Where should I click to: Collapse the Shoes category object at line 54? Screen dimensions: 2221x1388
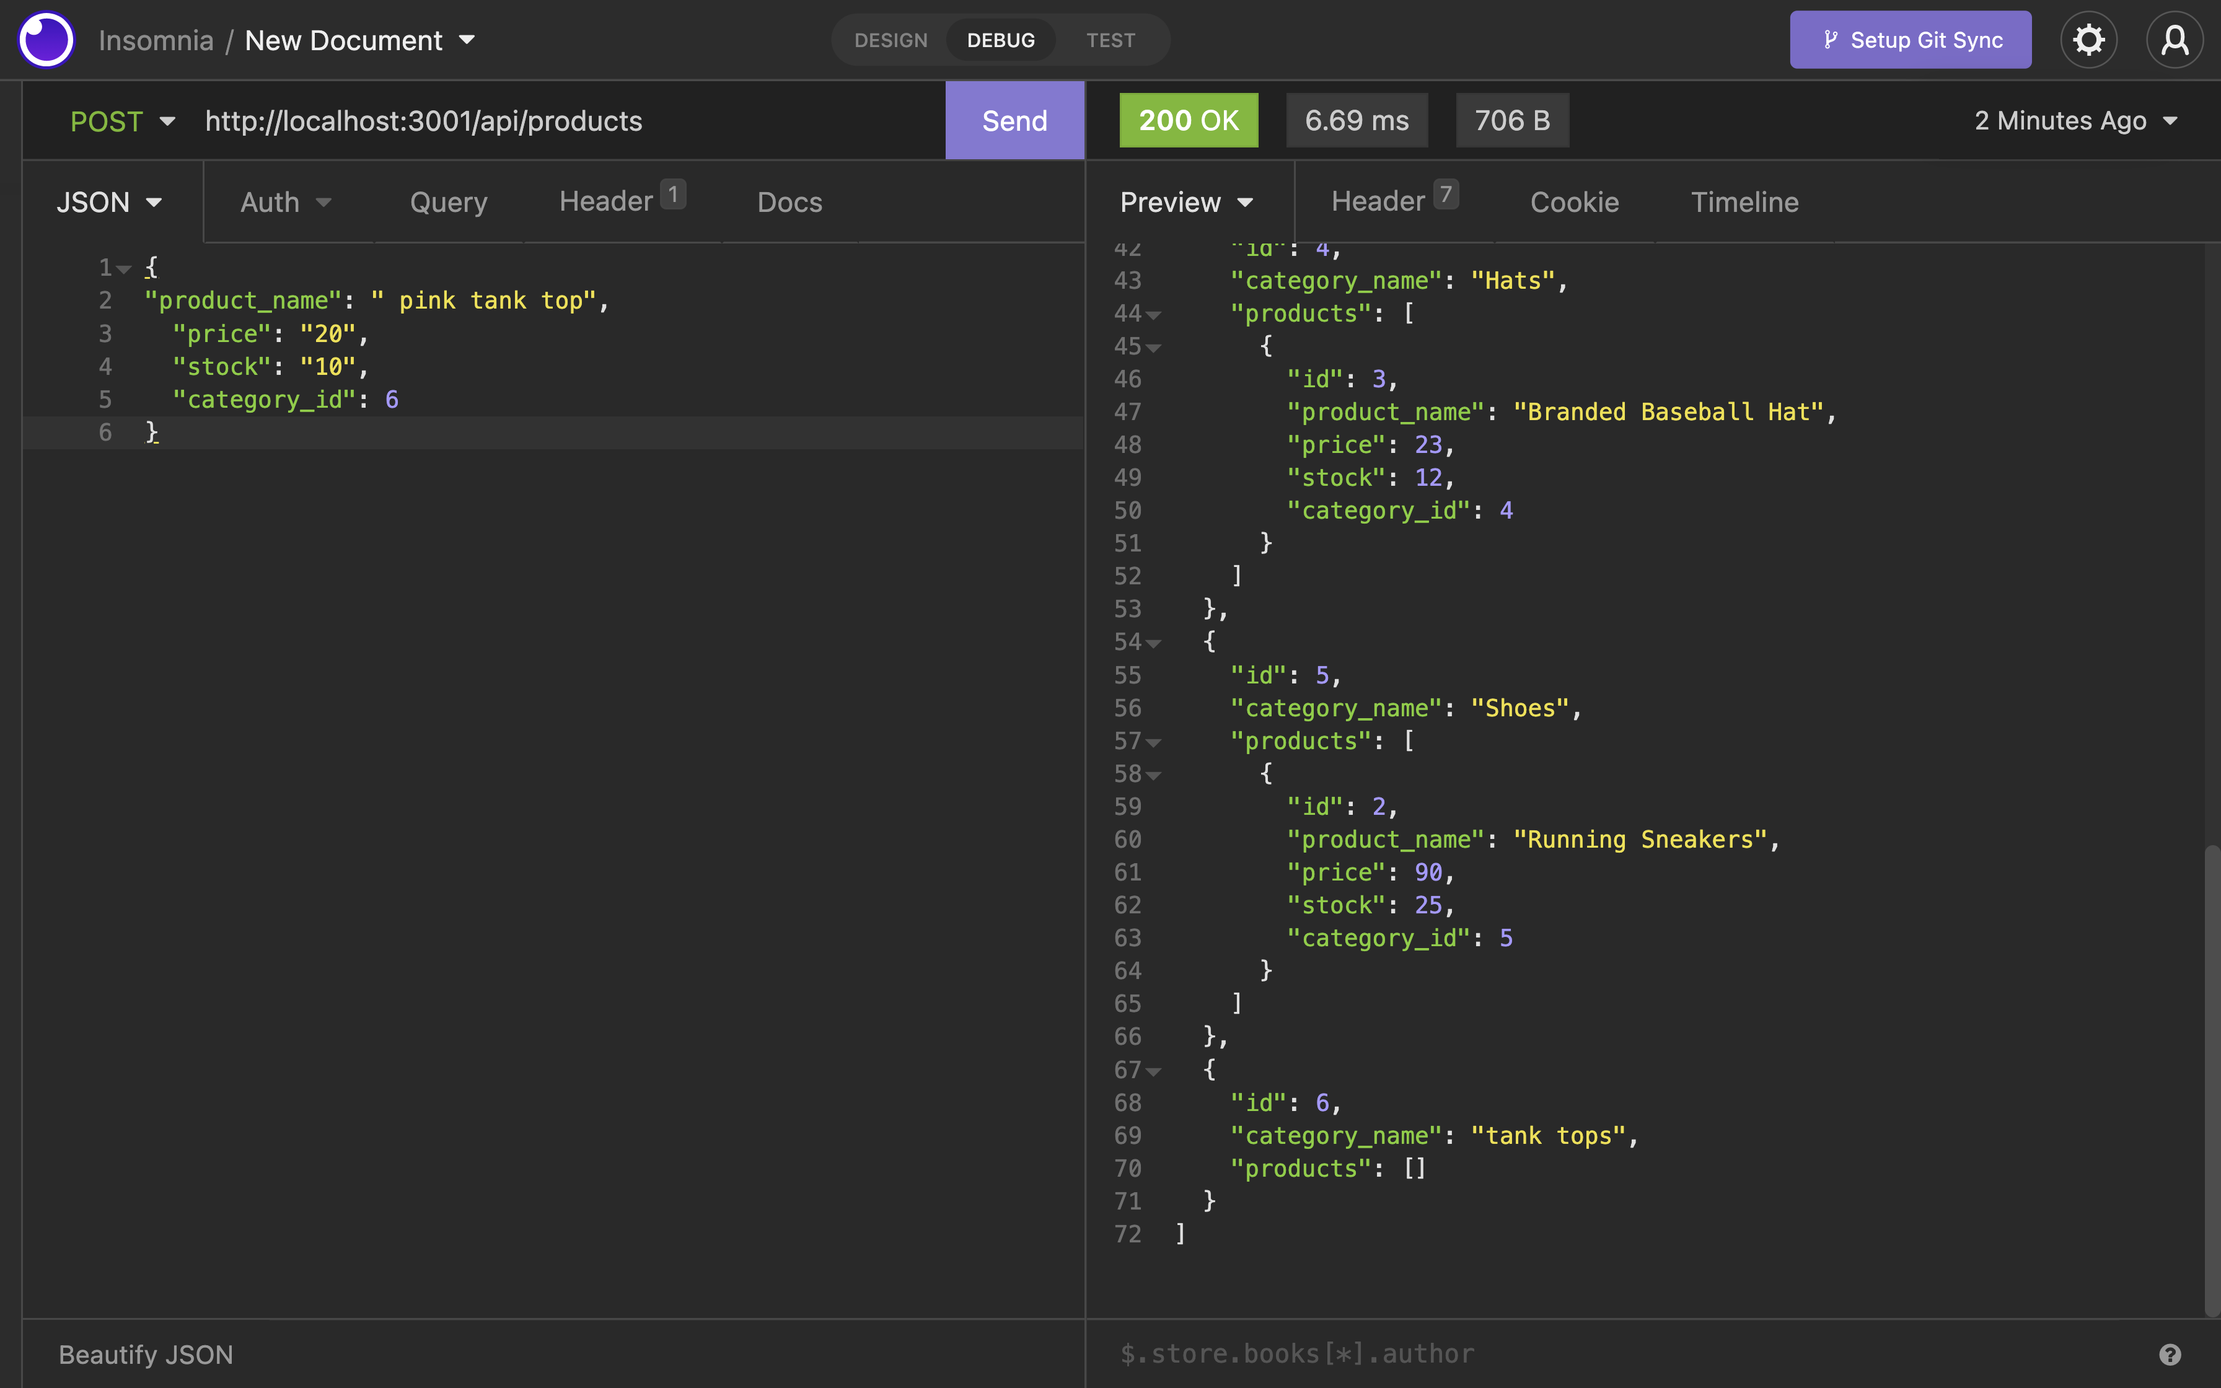1154,643
